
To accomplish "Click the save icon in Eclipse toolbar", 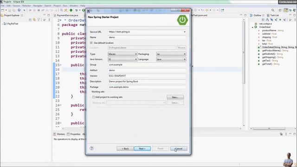I will (10, 10).
